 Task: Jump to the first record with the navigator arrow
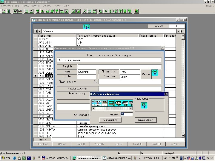click(36, 31)
